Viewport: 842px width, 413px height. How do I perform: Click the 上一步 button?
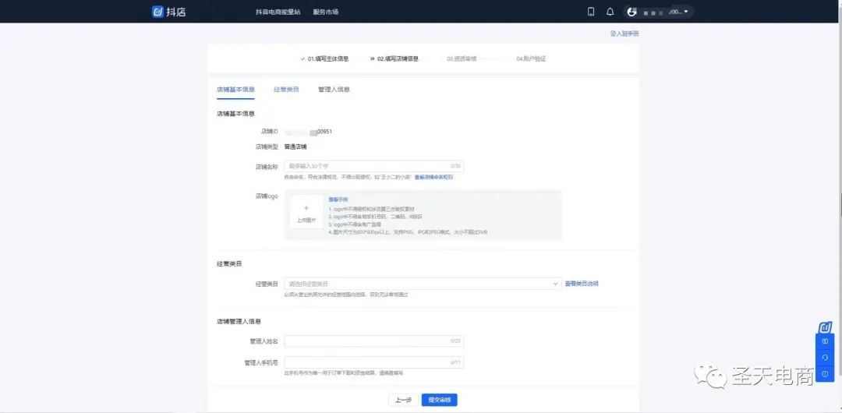pos(403,400)
